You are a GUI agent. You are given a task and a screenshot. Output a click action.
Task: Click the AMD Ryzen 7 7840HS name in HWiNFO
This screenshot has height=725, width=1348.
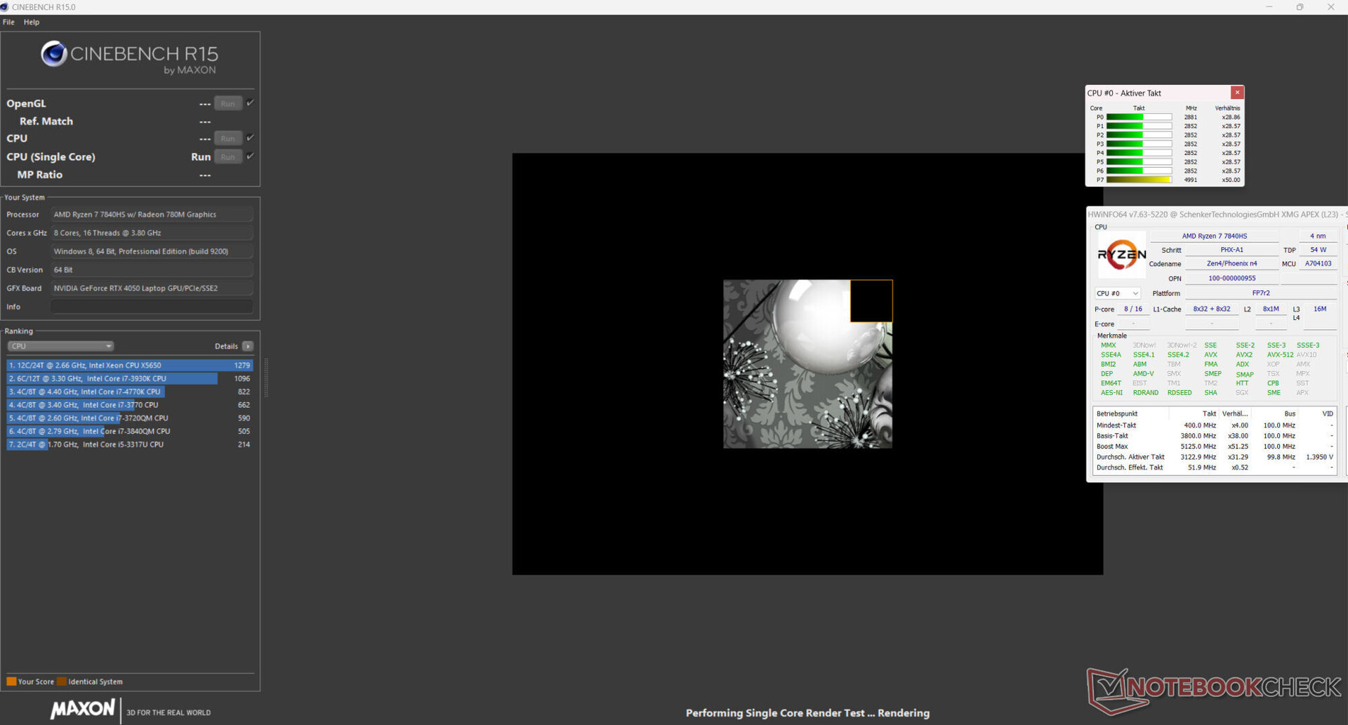[1214, 236]
